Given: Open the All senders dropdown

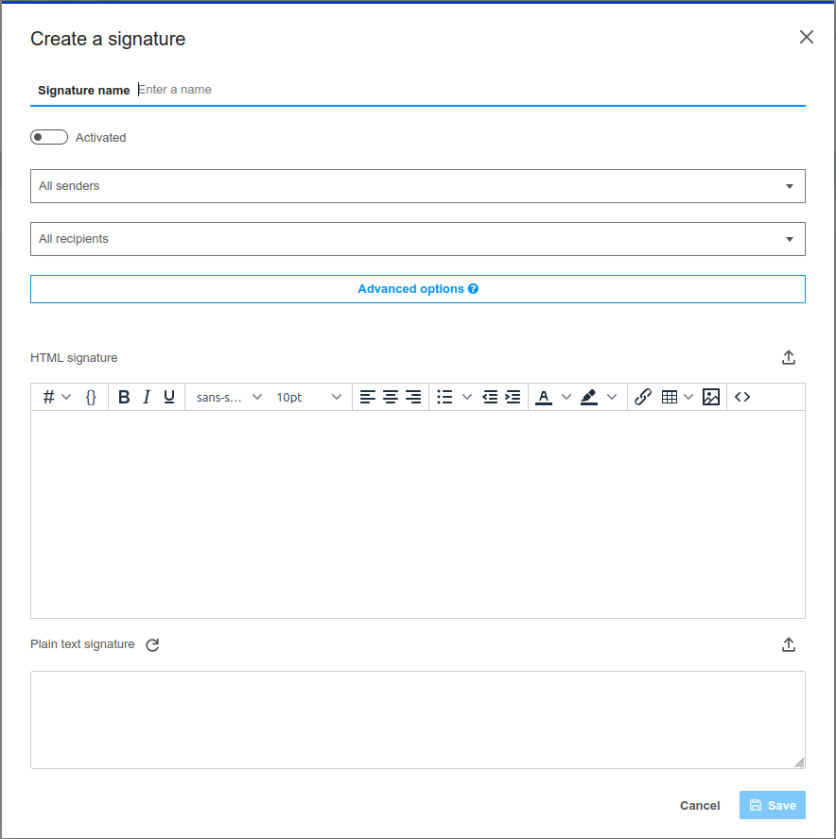Looking at the screenshot, I should click(x=417, y=186).
